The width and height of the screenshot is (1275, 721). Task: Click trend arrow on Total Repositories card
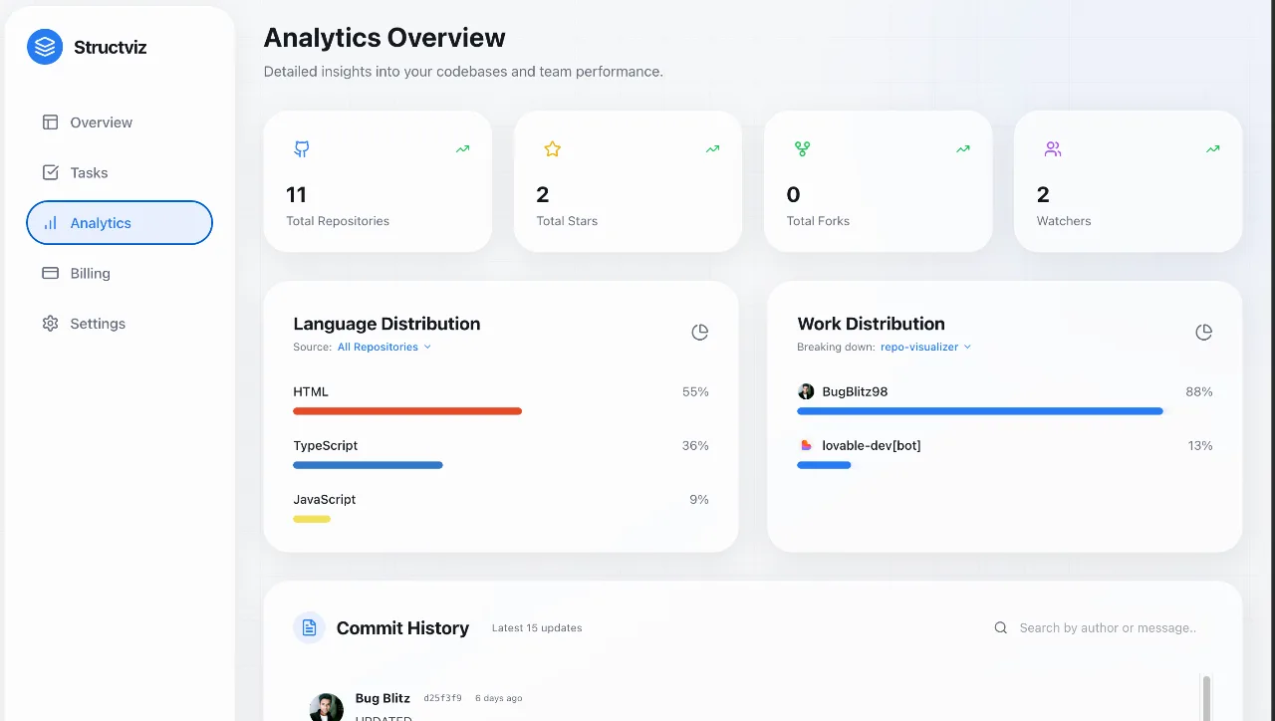point(462,149)
